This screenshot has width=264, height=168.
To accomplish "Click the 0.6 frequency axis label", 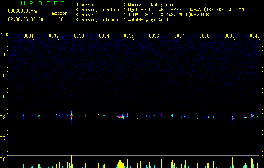I will 3,160.
